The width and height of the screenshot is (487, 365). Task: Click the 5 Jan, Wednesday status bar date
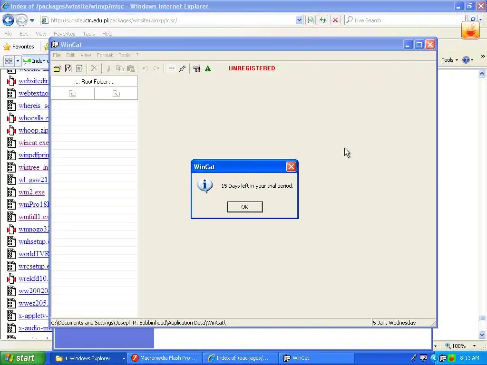(394, 323)
